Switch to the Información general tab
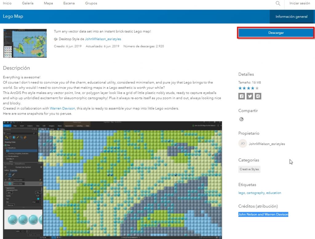315x239 pixels. point(291,17)
